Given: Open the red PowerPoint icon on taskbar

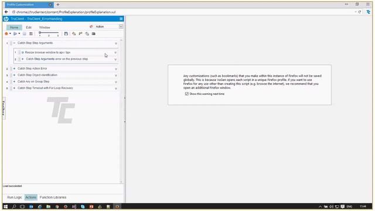Looking at the screenshot, I should [x=91, y=206].
